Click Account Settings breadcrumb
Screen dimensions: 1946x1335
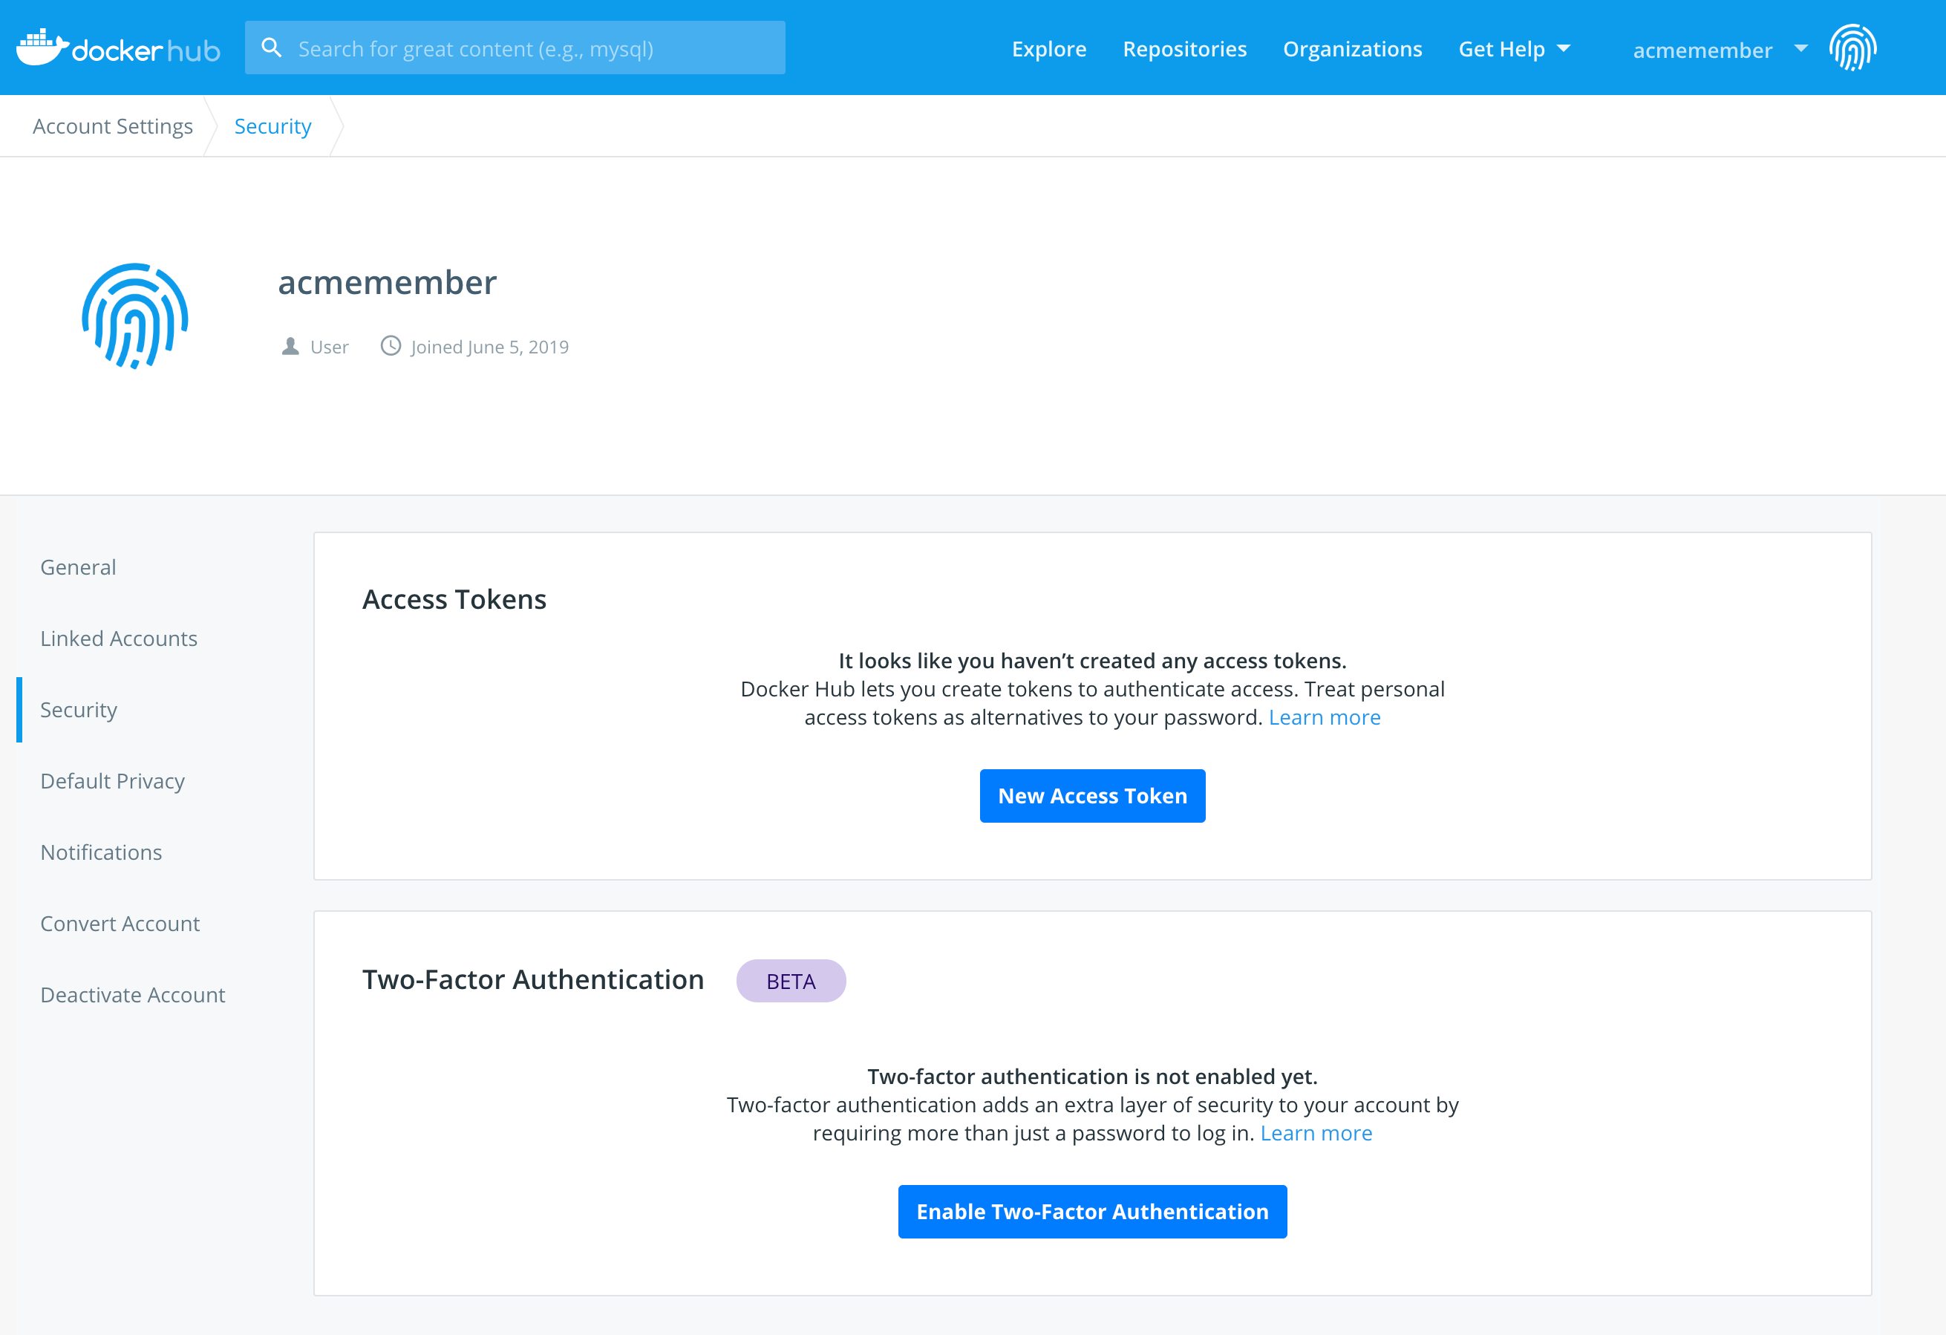(113, 126)
